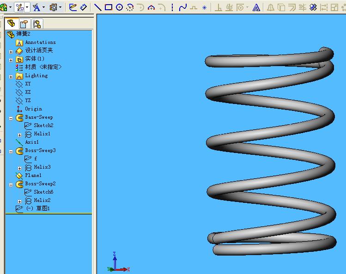Viewport: 346px width, 274px height.
Task: Switch to ConfigurationManager tab
Action: (37, 24)
